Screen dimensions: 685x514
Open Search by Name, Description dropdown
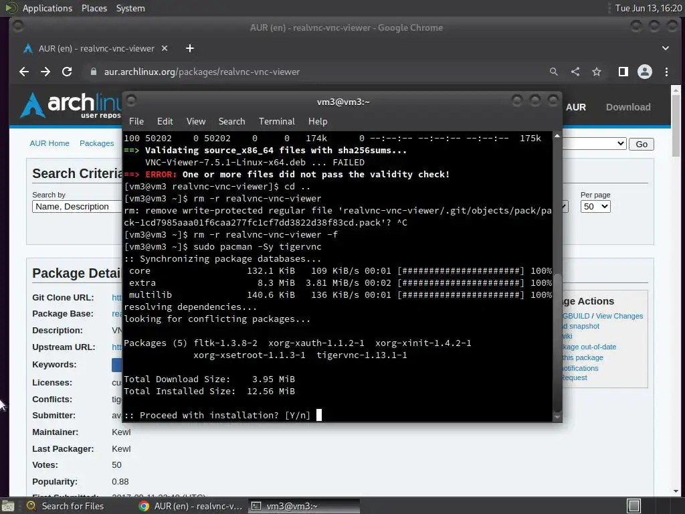77,206
